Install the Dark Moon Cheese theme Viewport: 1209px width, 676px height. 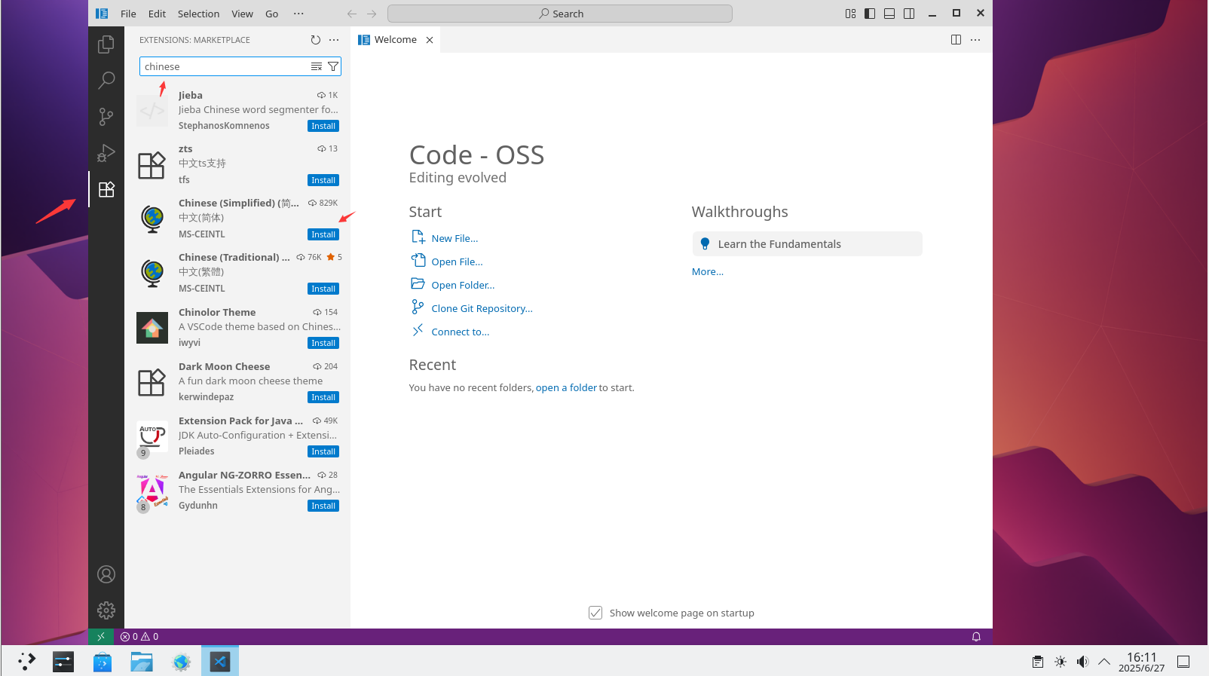click(323, 397)
